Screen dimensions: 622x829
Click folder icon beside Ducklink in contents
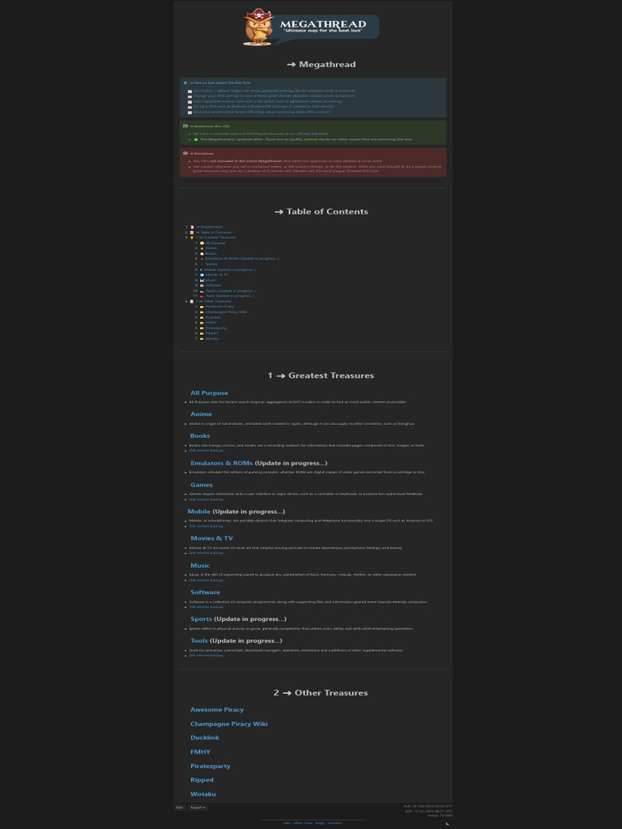tap(202, 317)
